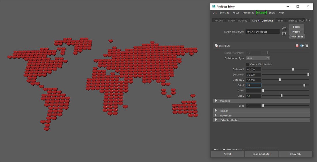Click the MASH_Distribute name input field
Image resolution: width=317 pixels, height=162 pixels.
point(263,31)
